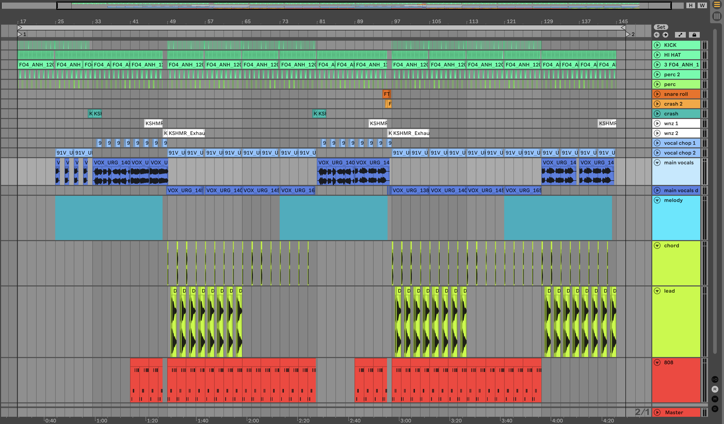Collapse the melody track
The image size is (724, 424).
pos(657,200)
